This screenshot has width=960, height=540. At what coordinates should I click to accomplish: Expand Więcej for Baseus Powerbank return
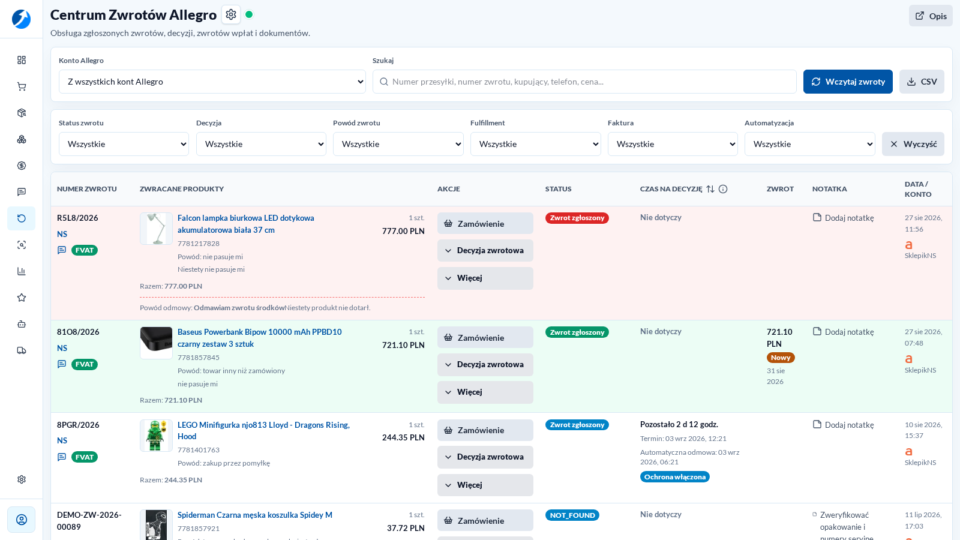485,392
